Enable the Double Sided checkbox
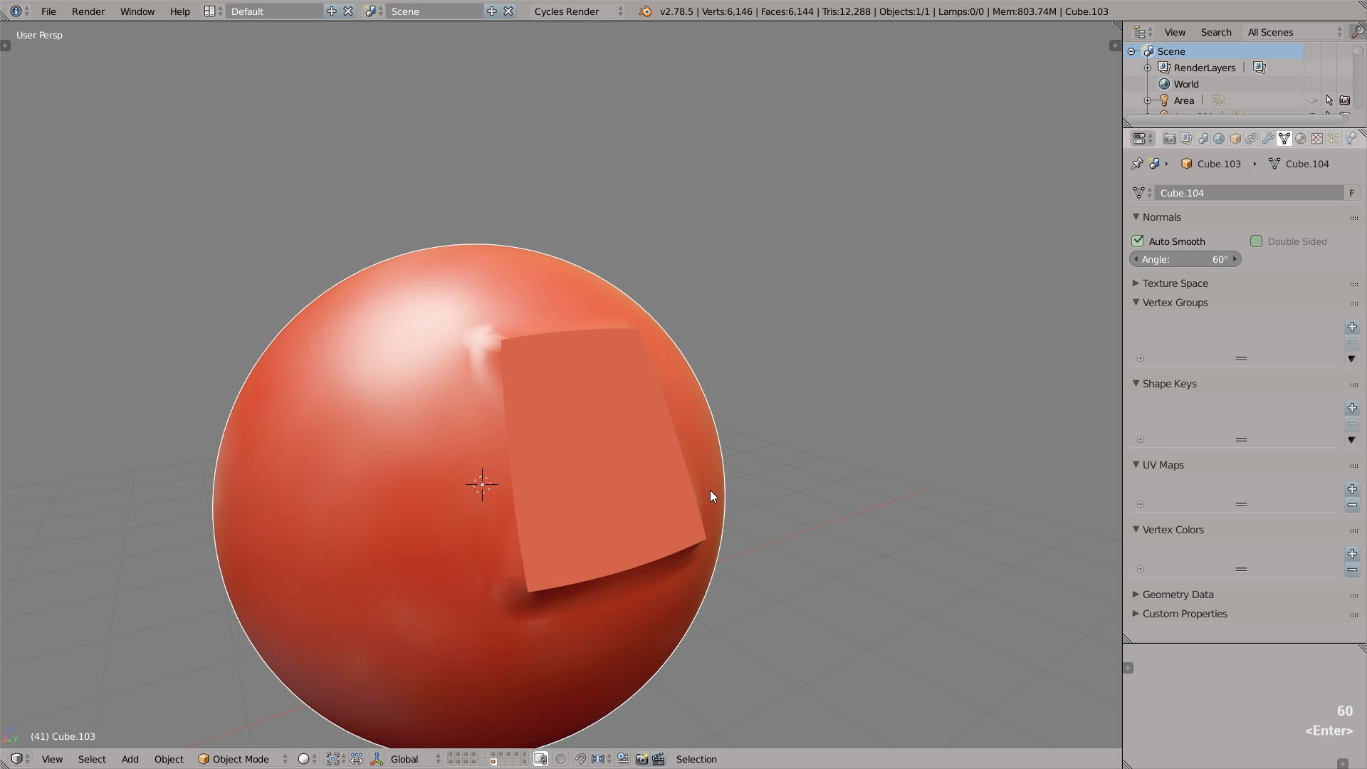The image size is (1367, 769). (1256, 241)
